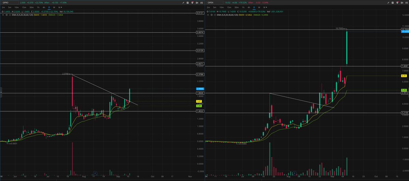Image resolution: width=409 pixels, height=181 pixels.
Task: Click the EMA20 : 1.5464 value label
Action: tap(56, 15)
